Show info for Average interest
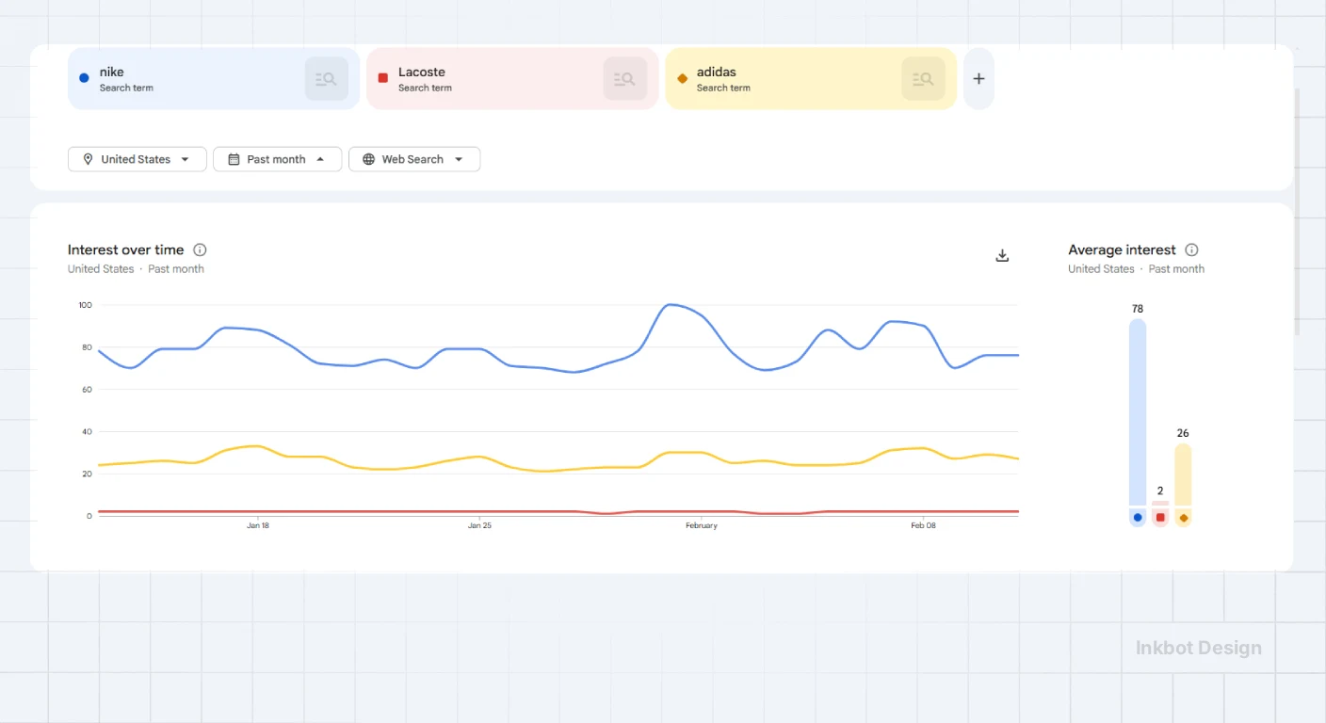1326x723 pixels. tap(1191, 249)
